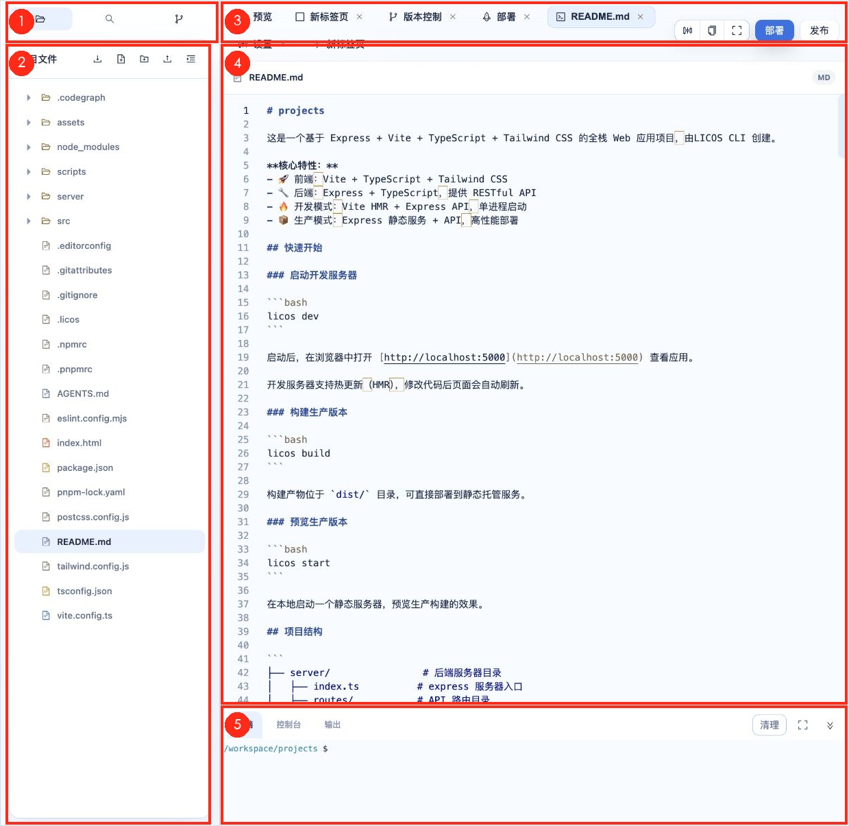Click the copy icon in top toolbar

712,30
